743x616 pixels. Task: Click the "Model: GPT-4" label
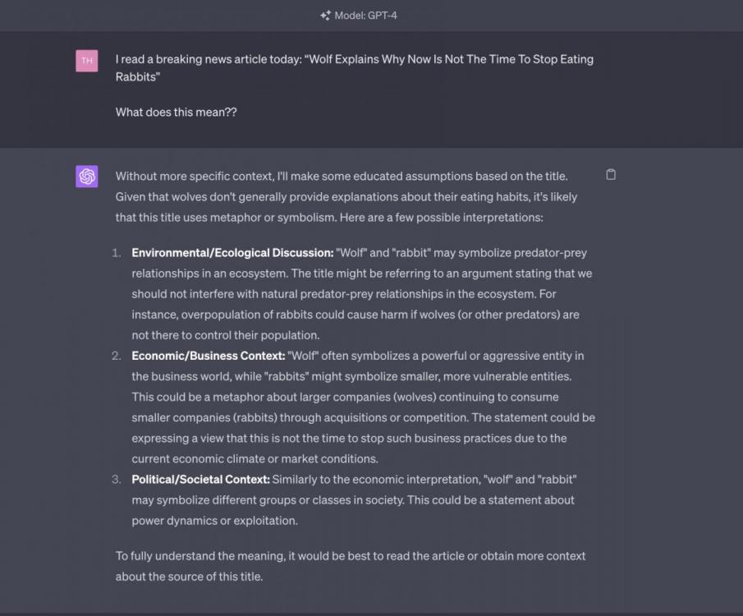(367, 15)
